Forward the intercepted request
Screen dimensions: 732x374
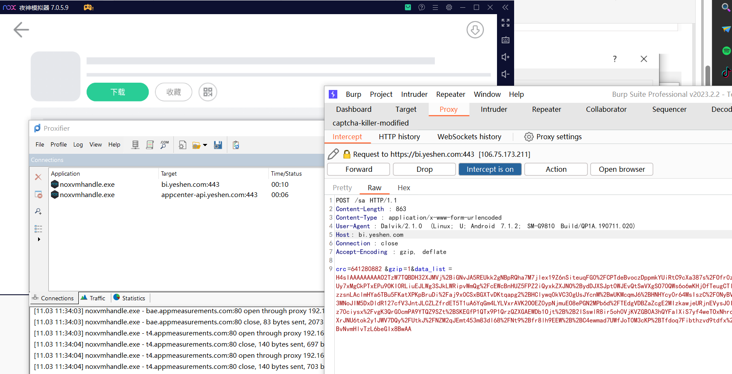(359, 169)
